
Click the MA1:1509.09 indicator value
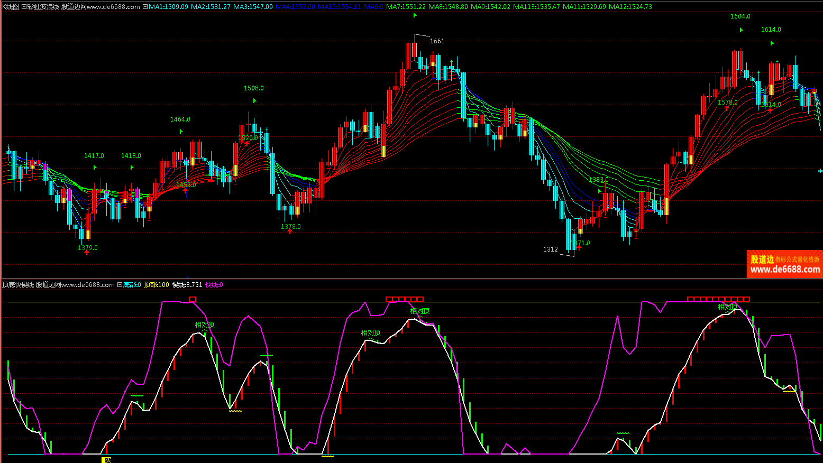coord(168,7)
